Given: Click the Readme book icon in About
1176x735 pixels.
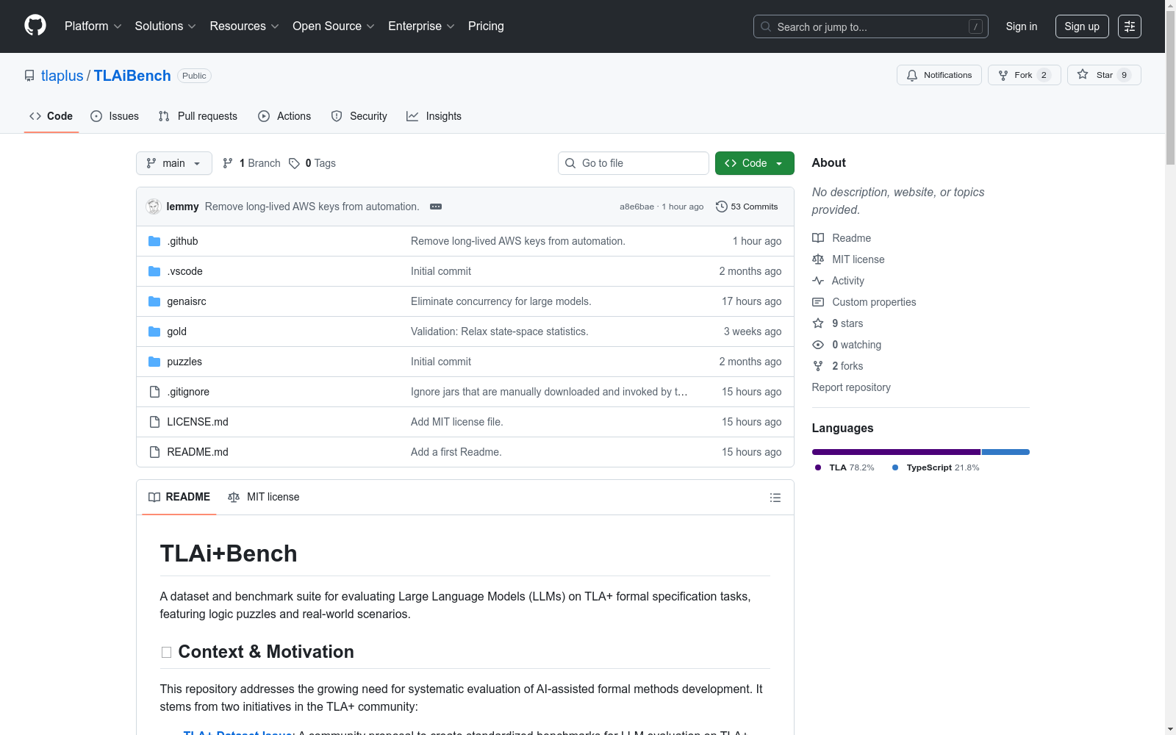Looking at the screenshot, I should 818,238.
